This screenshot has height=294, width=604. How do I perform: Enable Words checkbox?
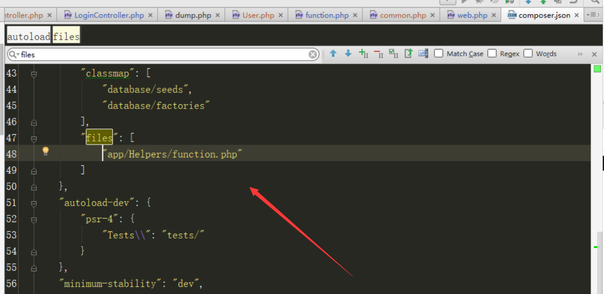[x=528, y=54]
